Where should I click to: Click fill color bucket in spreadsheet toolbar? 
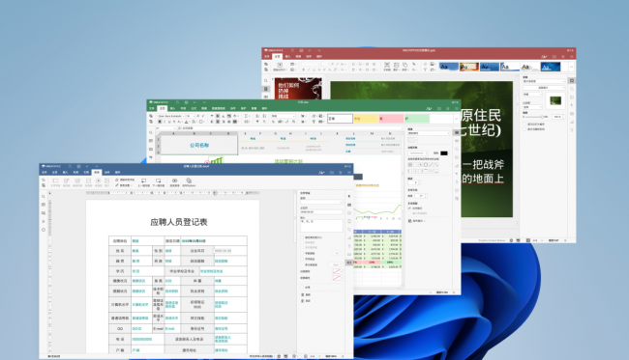pos(194,122)
